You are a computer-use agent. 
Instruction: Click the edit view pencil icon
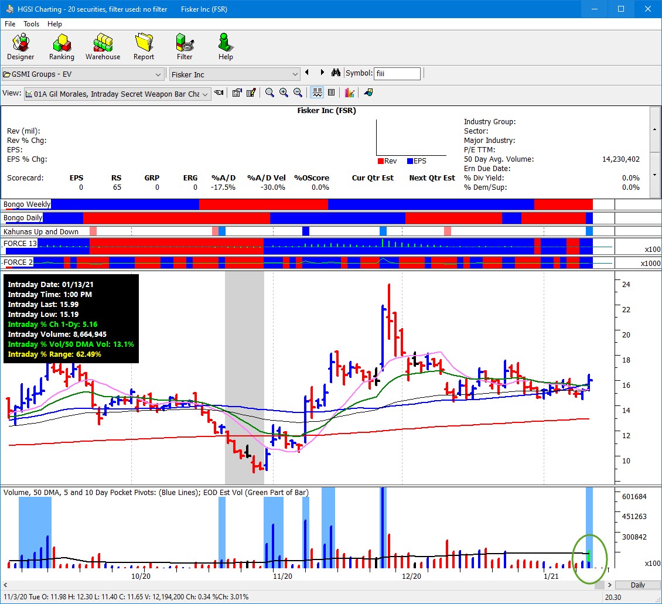pyautogui.click(x=251, y=93)
